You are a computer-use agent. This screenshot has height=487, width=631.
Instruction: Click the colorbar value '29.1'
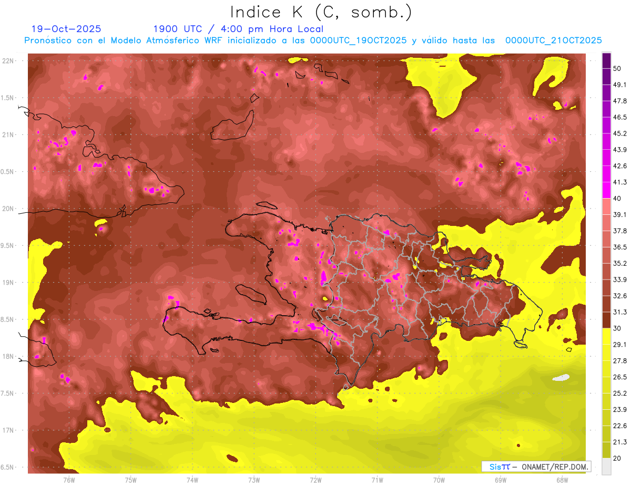tap(620, 345)
